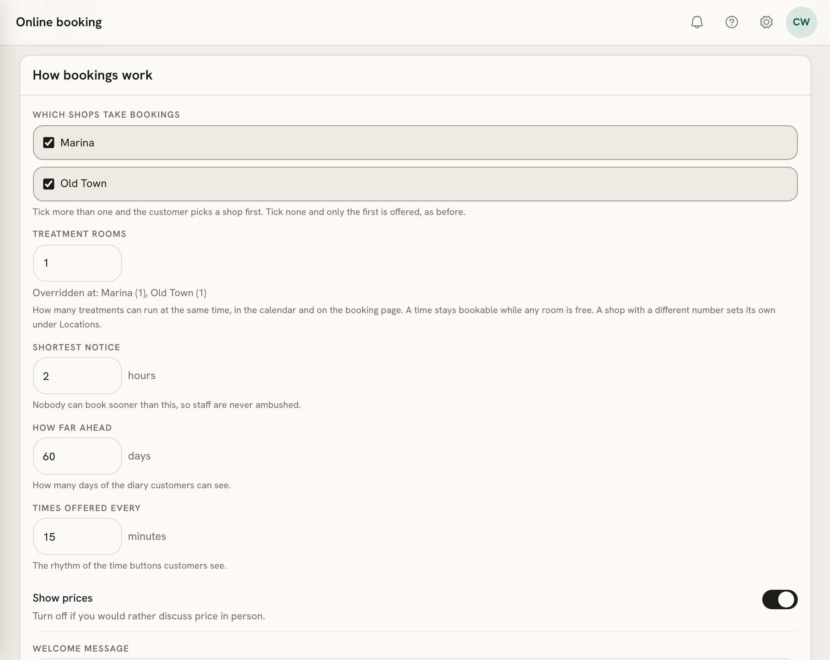
Task: Select "Tick more than one" helper text
Action: tap(249, 212)
